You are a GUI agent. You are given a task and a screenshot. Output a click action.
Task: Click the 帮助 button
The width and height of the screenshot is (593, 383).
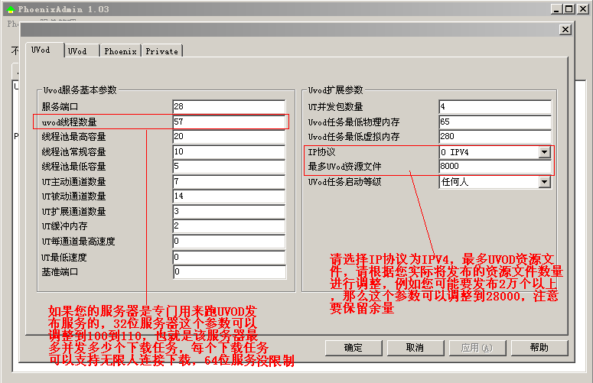point(539,348)
